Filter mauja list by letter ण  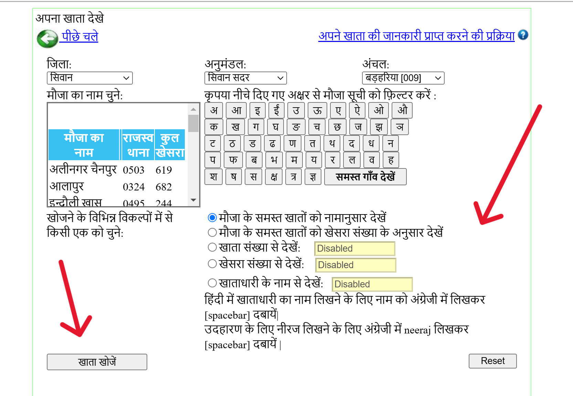click(293, 143)
